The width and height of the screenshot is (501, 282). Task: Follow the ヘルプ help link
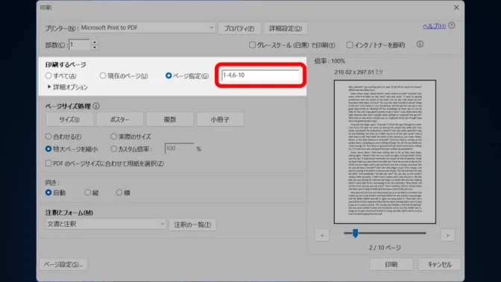434,26
